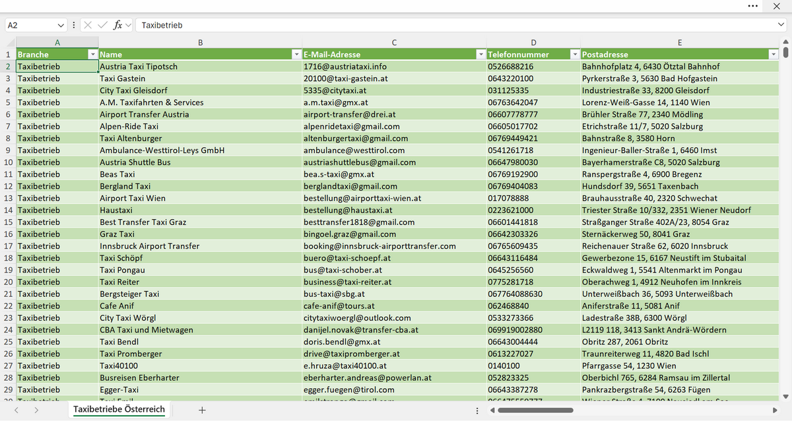792x421 pixels.
Task: Select the Taxibetriebe Österreich sheet tab
Action: pyautogui.click(x=119, y=410)
